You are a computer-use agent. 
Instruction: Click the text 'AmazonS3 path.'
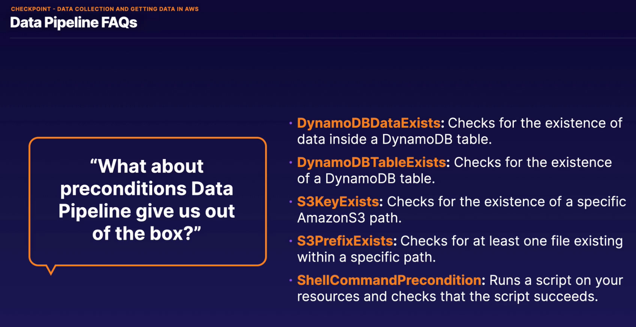pos(349,218)
